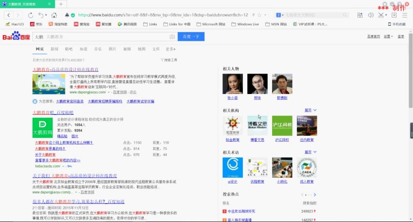Click the blue ui设计 thumbnail
Screen dimensions: 413x222
[233, 167]
